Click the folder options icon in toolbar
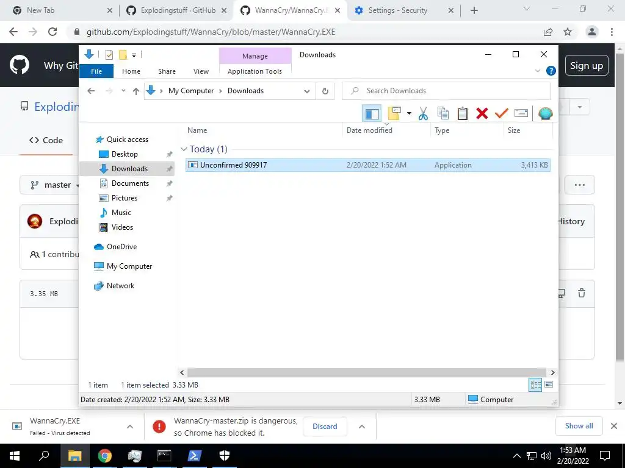 click(x=394, y=114)
